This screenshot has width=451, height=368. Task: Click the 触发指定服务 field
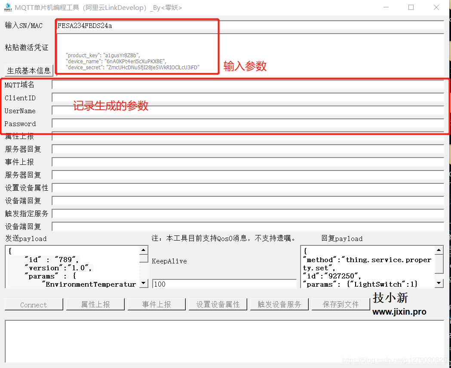tap(248, 213)
